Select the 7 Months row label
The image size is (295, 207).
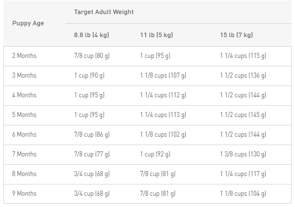tap(24, 154)
